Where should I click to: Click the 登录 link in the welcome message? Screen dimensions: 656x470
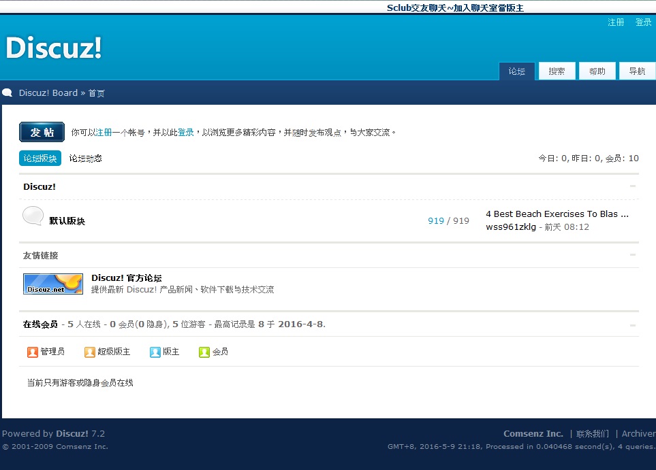[x=186, y=133]
